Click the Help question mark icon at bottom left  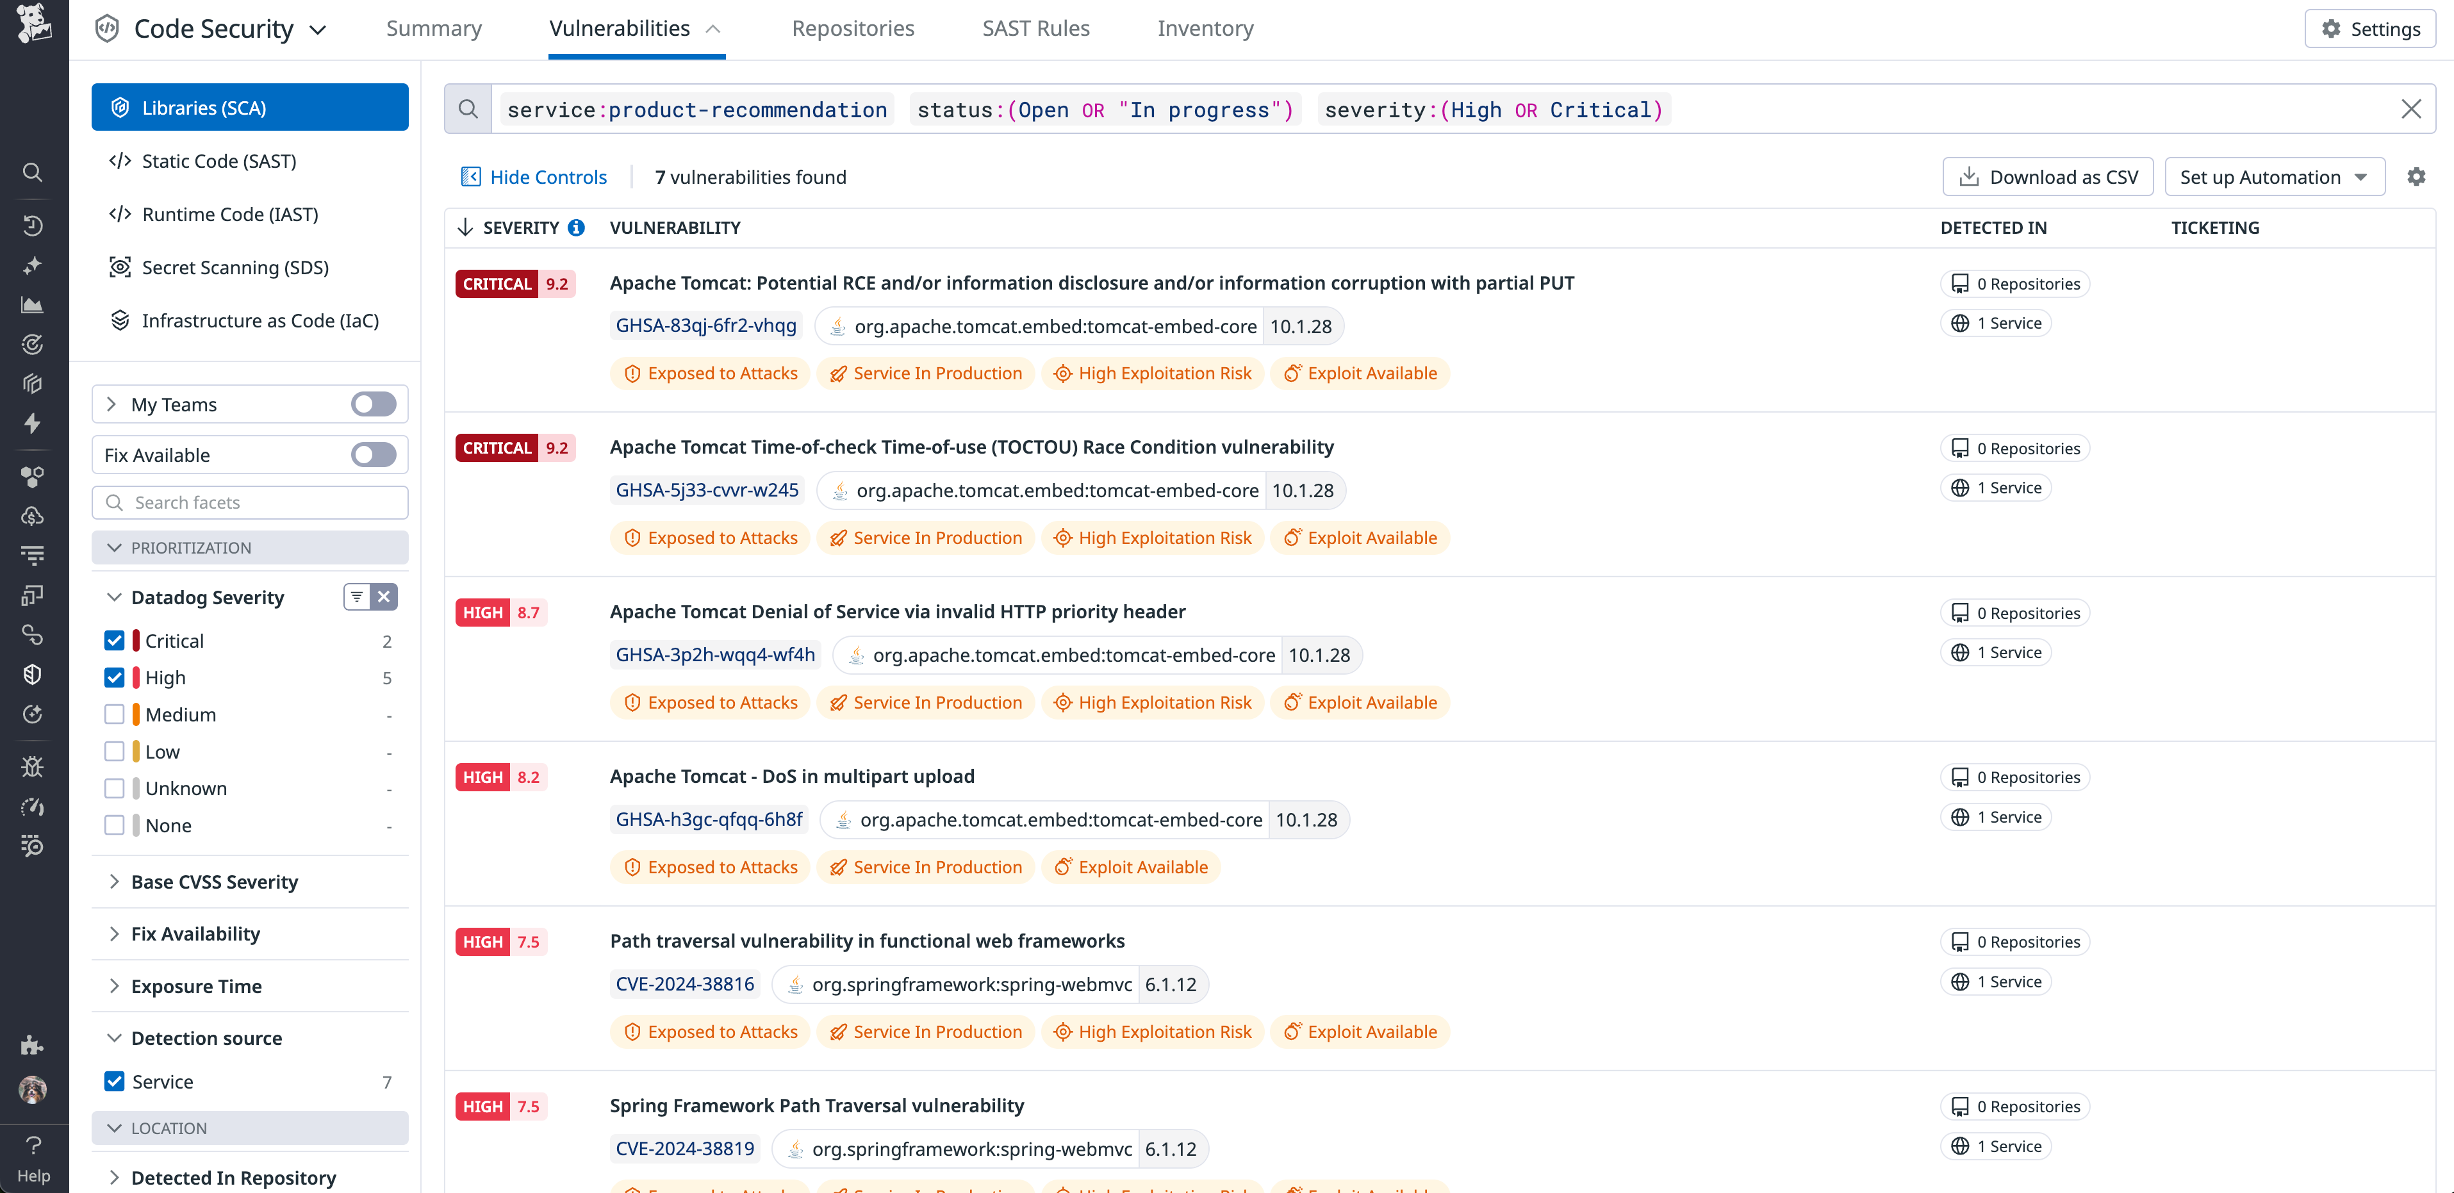coord(35,1146)
